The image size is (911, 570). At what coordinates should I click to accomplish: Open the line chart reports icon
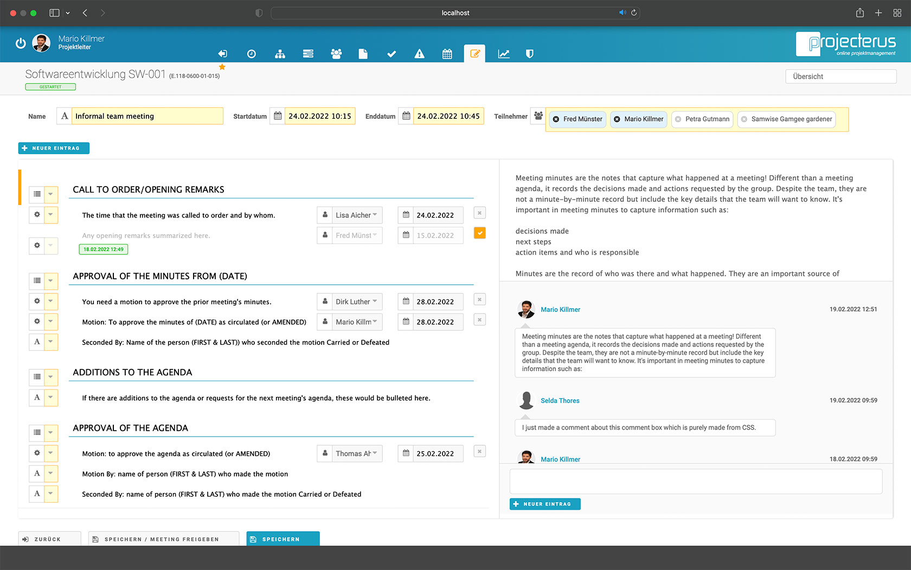(x=504, y=54)
